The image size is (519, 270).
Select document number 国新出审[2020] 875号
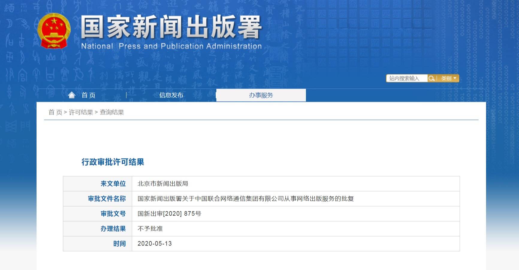(x=169, y=214)
